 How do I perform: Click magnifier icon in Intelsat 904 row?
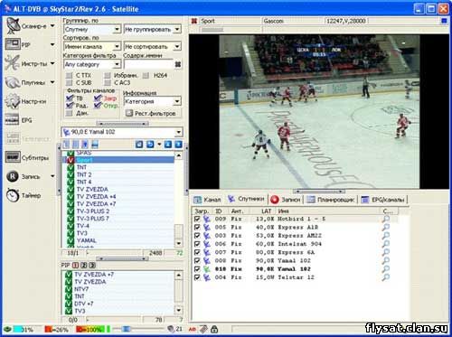386,244
